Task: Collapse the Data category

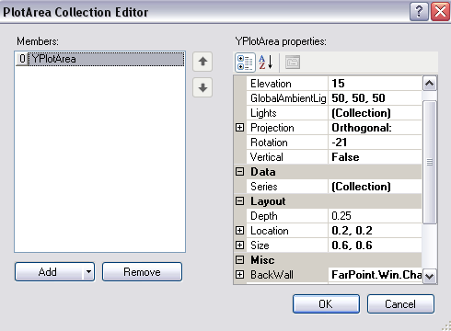Action: 239,172
